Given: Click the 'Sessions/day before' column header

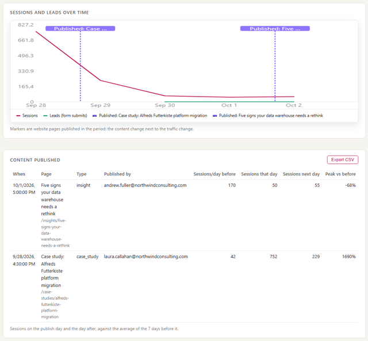Looking at the screenshot, I should [214, 174].
